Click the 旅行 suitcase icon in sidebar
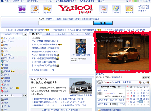 click(x=2, y=45)
